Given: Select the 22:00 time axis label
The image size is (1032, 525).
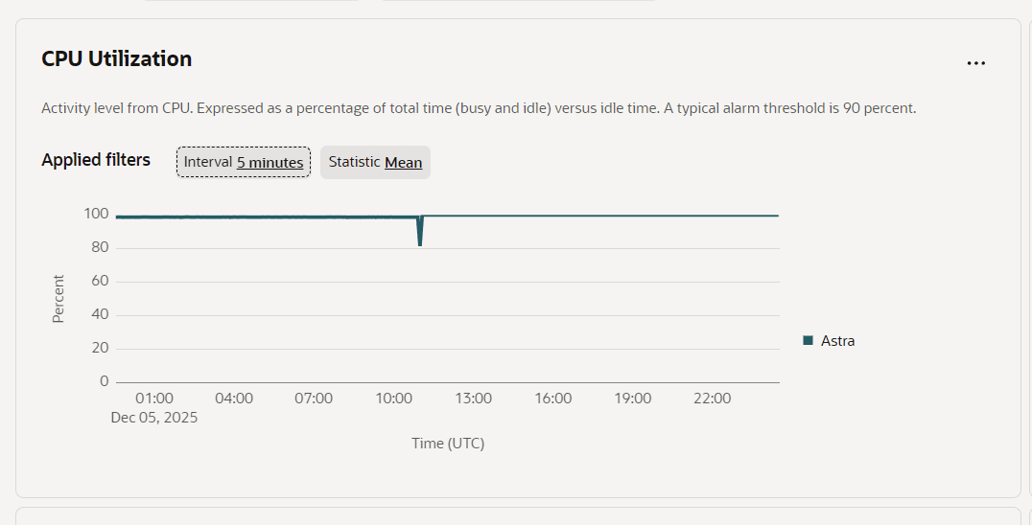Looking at the screenshot, I should point(712,399).
